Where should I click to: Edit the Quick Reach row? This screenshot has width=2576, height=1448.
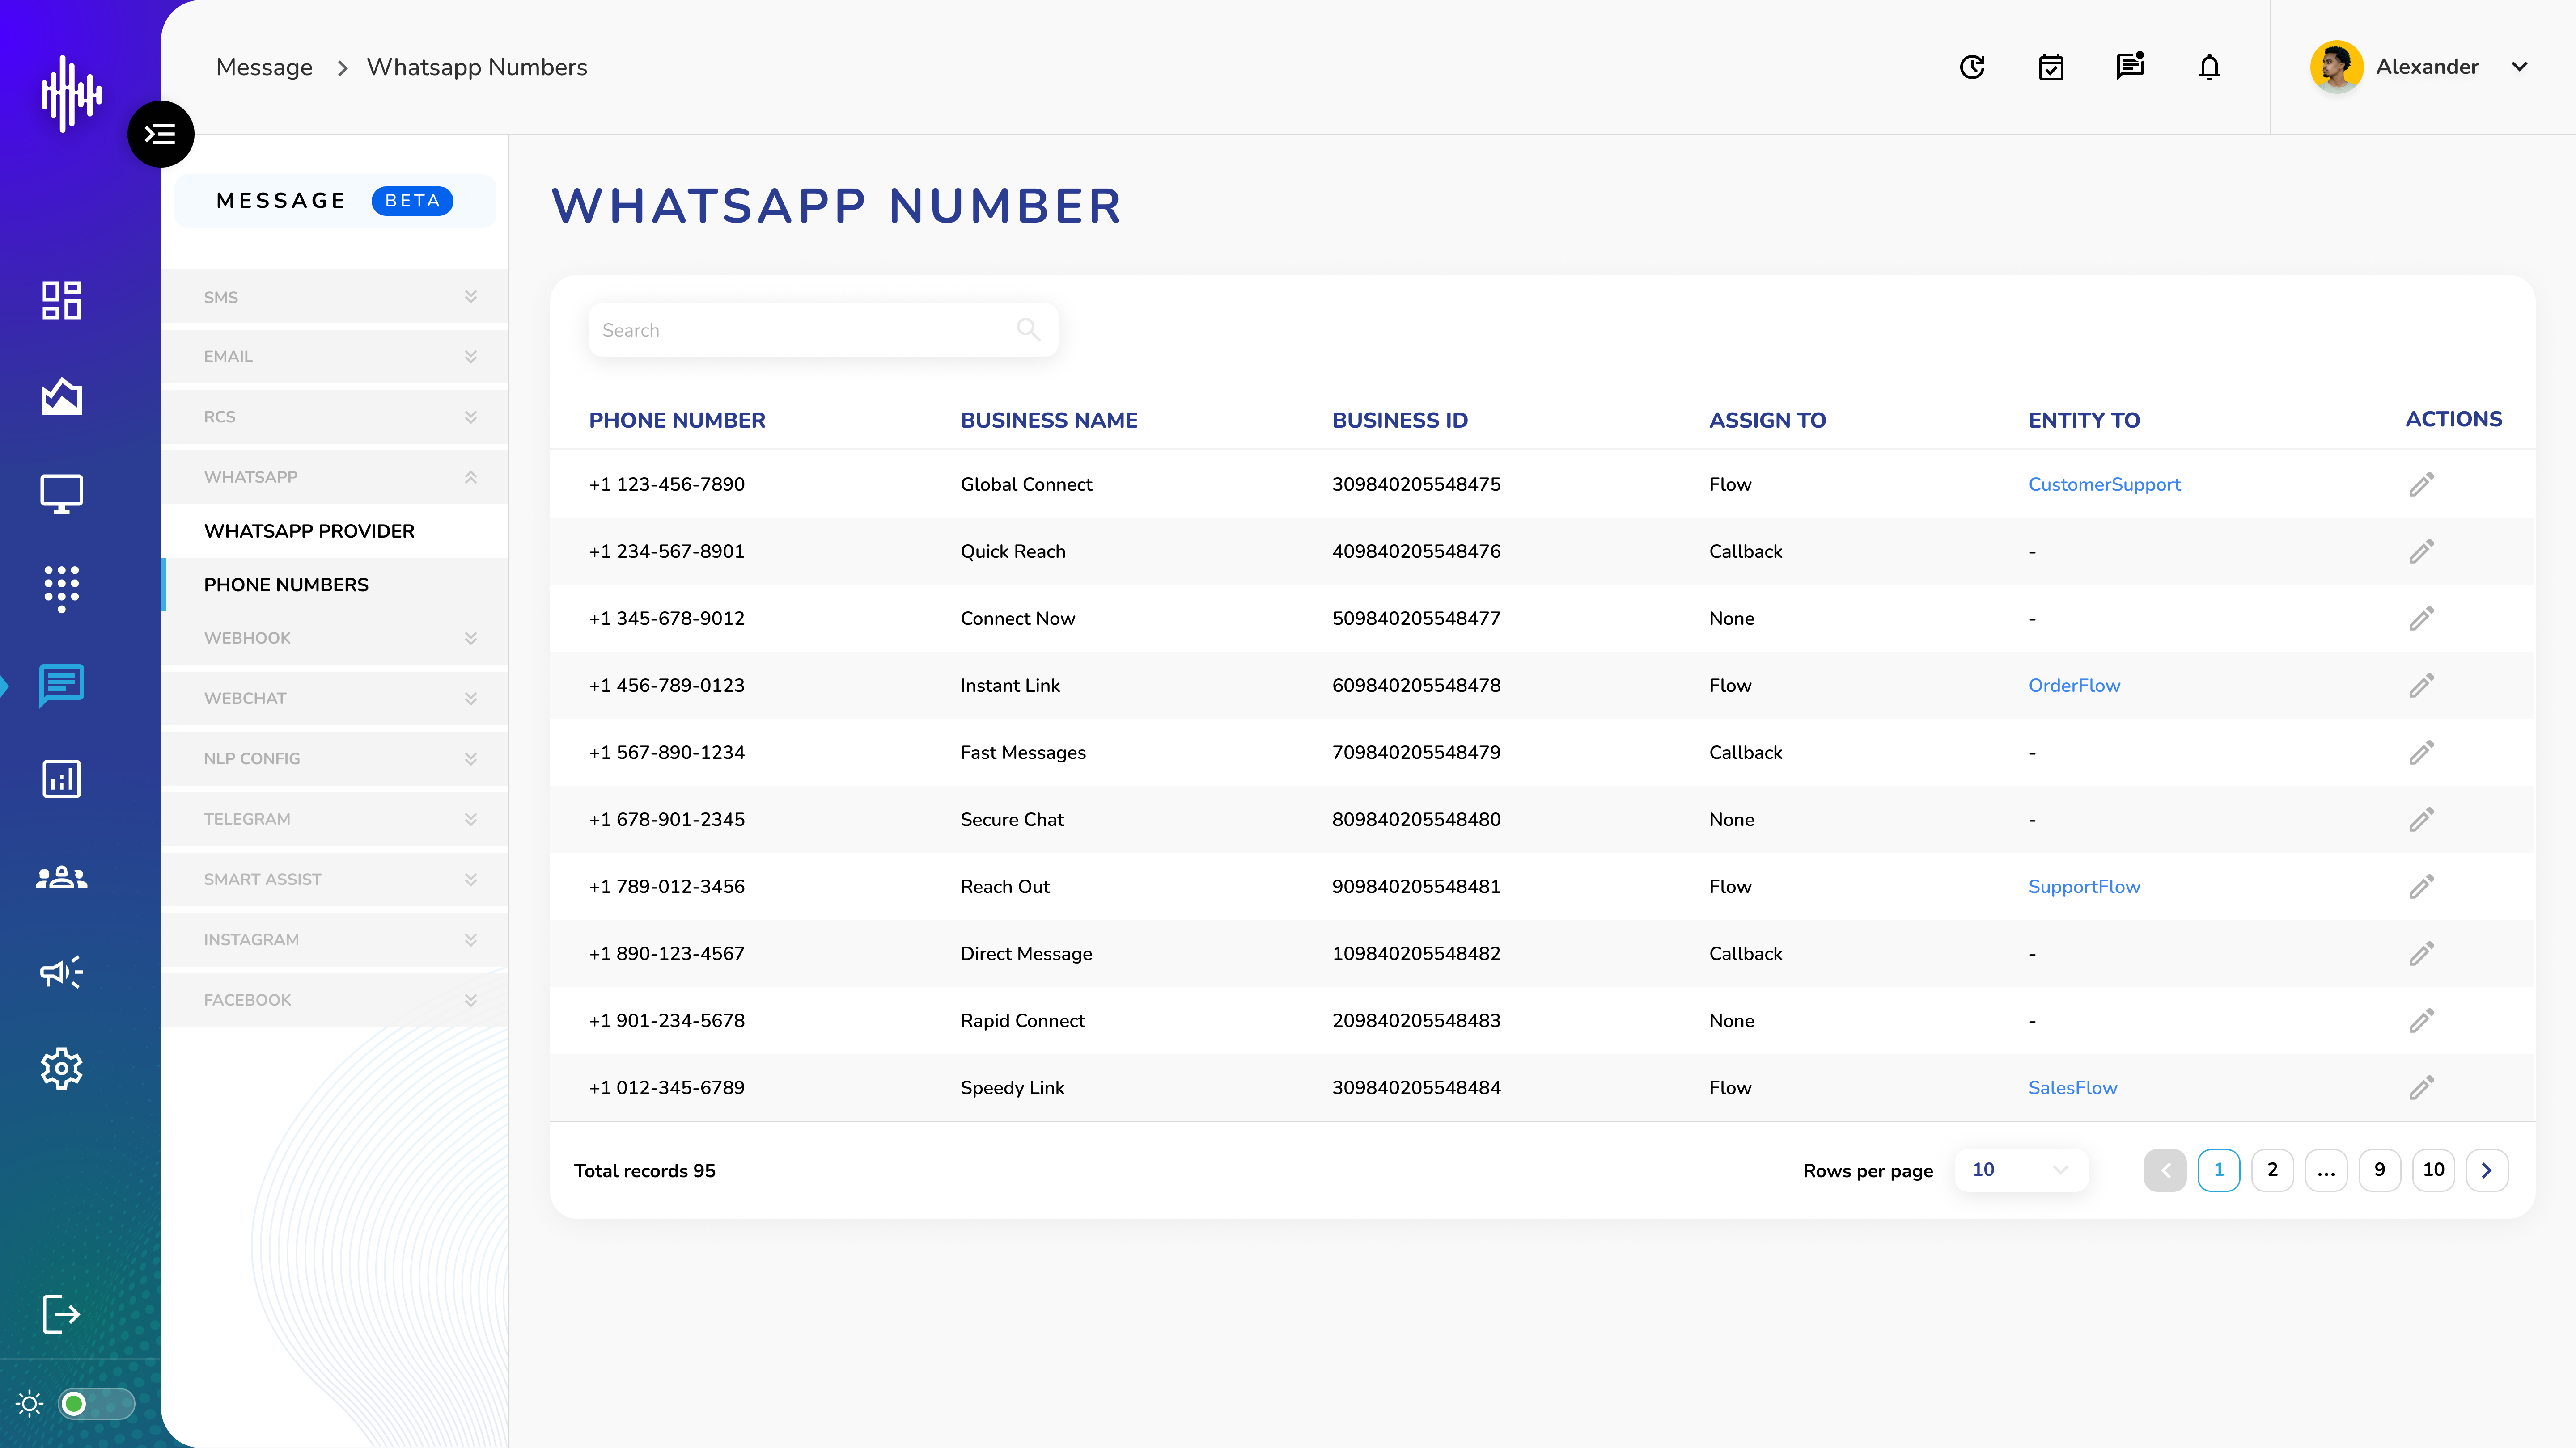point(2421,551)
